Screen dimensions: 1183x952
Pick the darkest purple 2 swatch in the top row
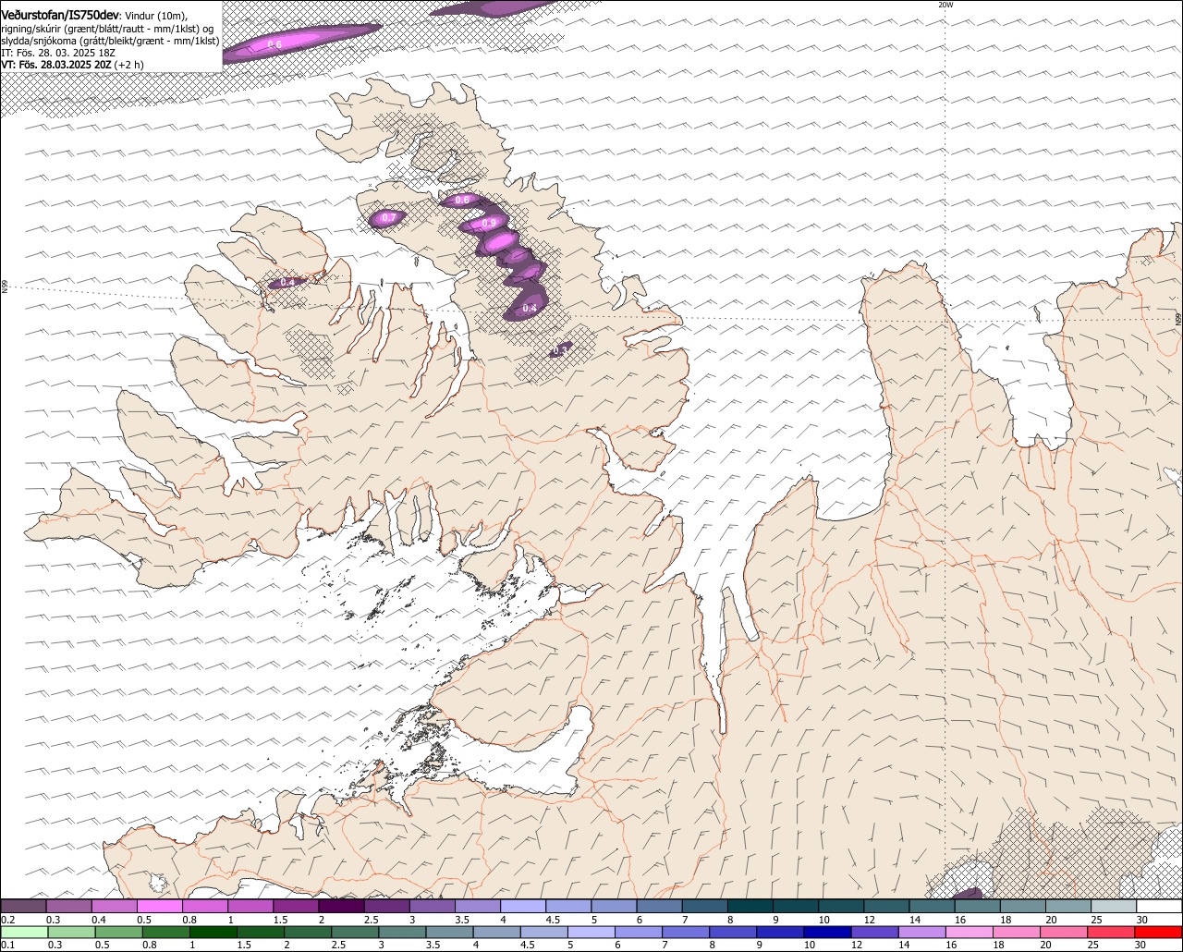[x=341, y=907]
